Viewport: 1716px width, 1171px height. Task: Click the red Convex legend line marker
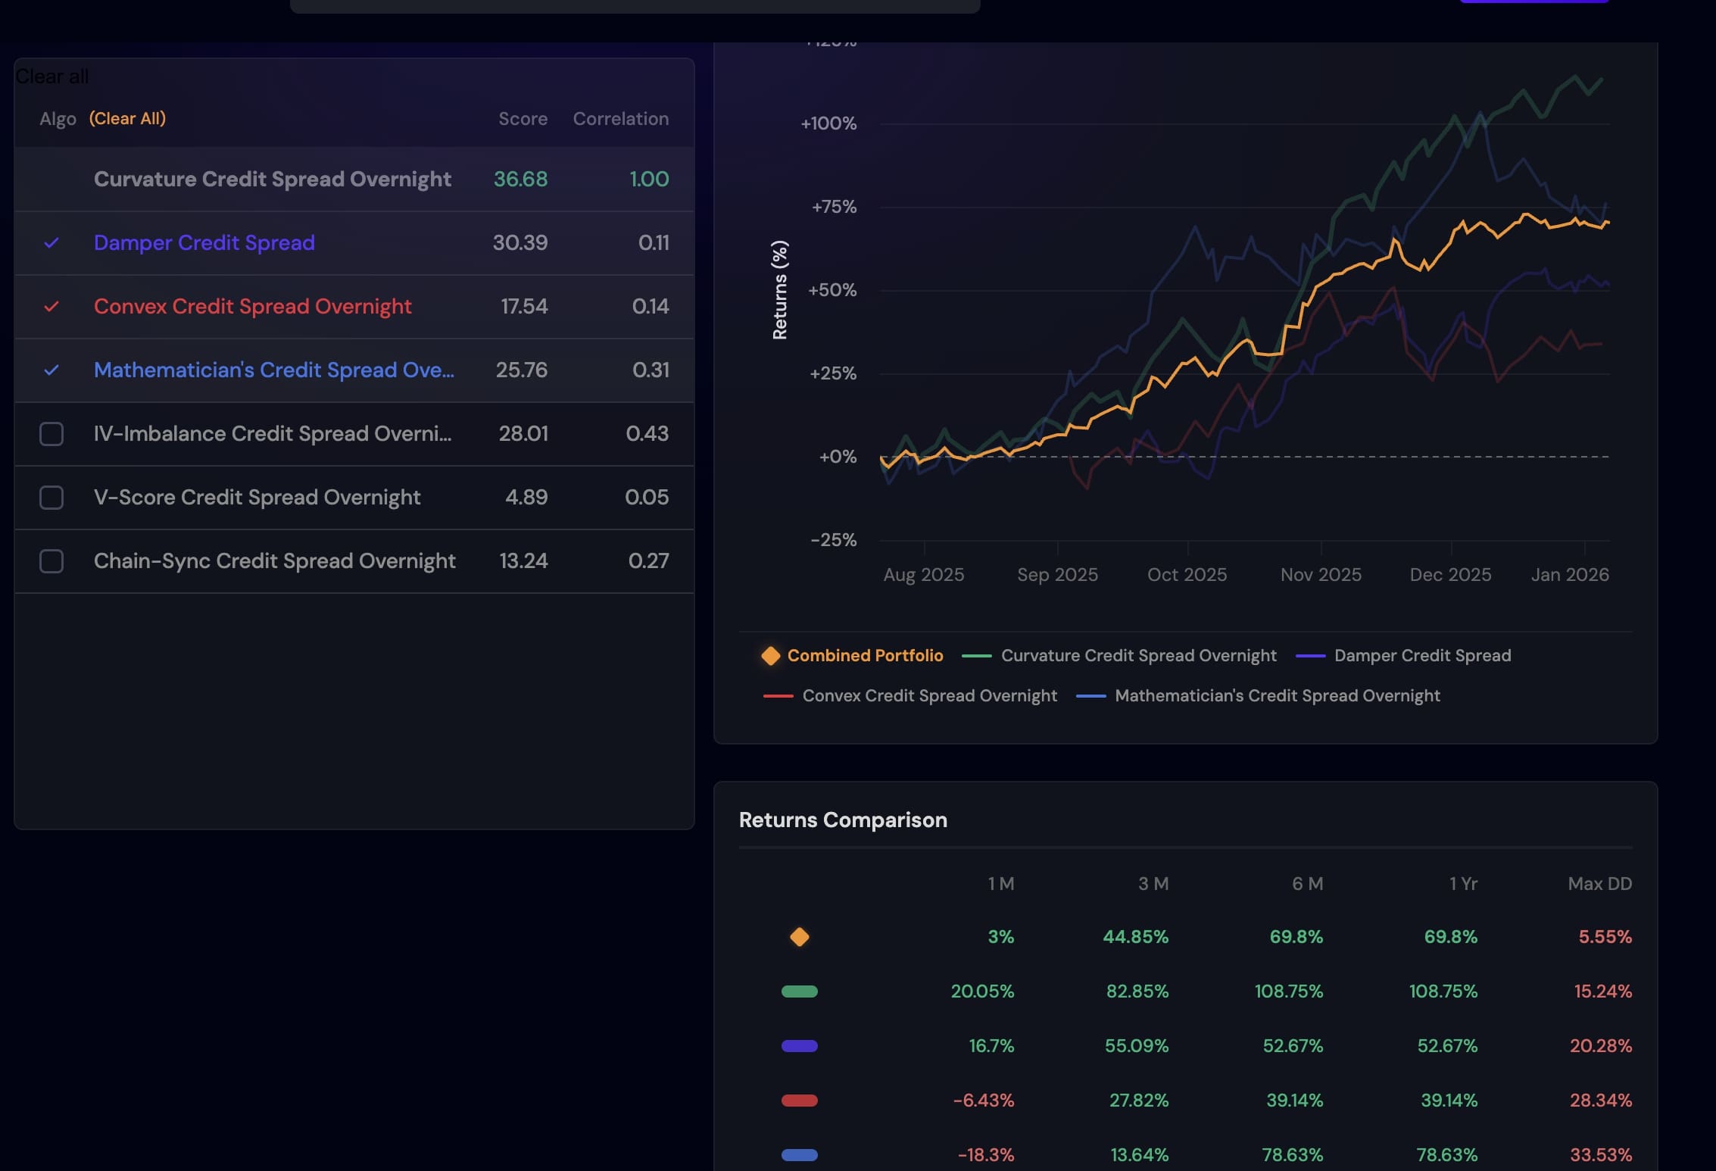(x=778, y=696)
